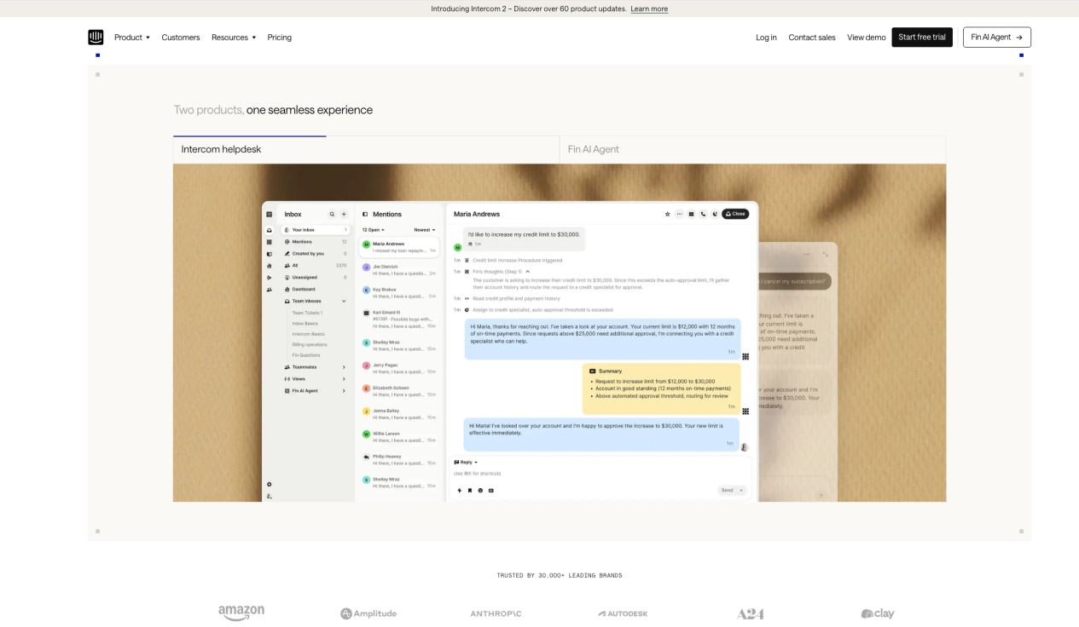Open Willie Larson conversation in the list
Screen dimensions: 1079x627
(x=399, y=437)
